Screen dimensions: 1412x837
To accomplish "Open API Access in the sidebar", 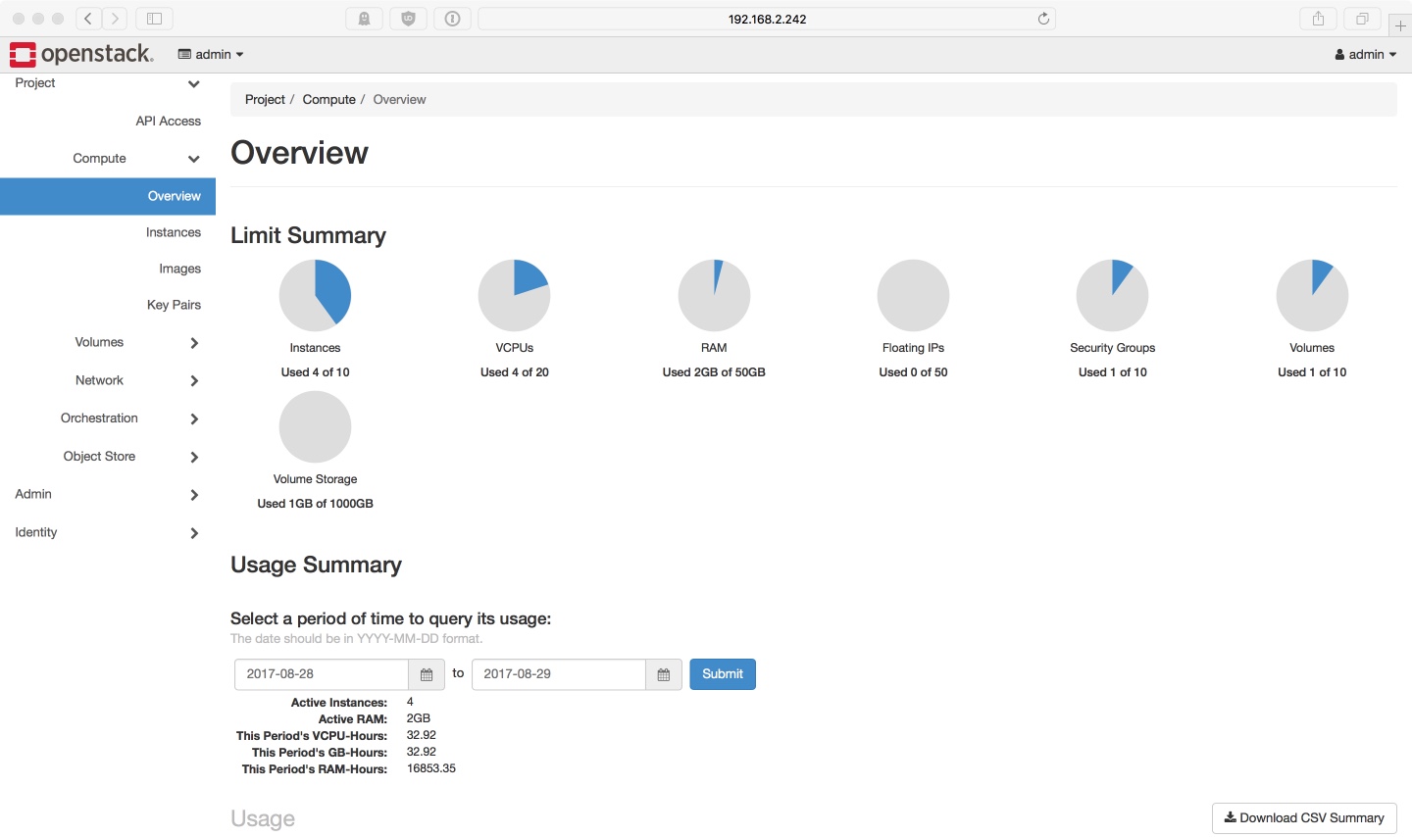I will point(168,122).
